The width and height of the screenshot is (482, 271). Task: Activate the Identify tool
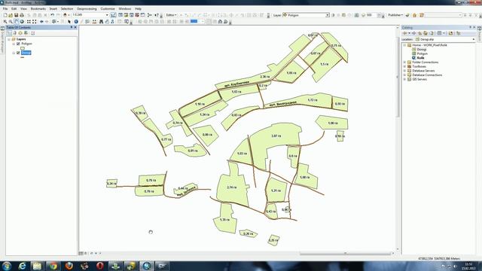point(76,22)
